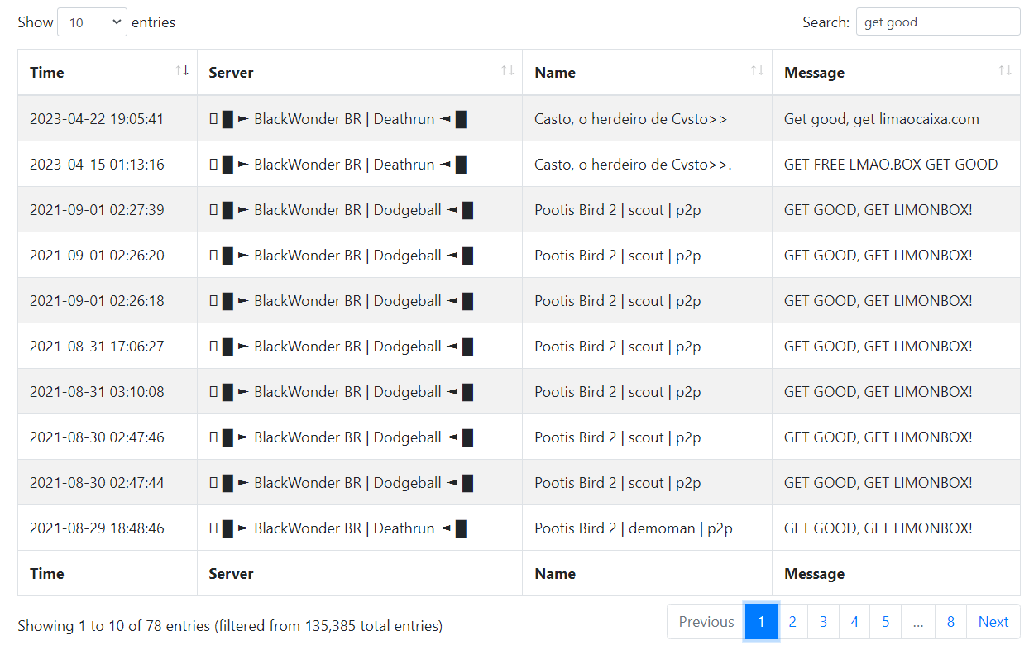The width and height of the screenshot is (1029, 650).
Task: Select time 2021-09-01 02:26:20
Action: [97, 256]
